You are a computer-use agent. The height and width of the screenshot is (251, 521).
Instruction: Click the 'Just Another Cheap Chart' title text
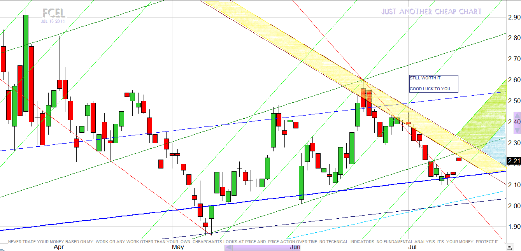[431, 12]
